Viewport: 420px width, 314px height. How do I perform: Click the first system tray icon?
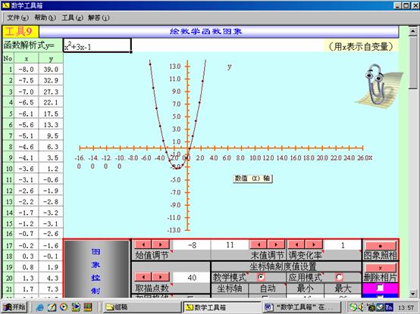353,307
